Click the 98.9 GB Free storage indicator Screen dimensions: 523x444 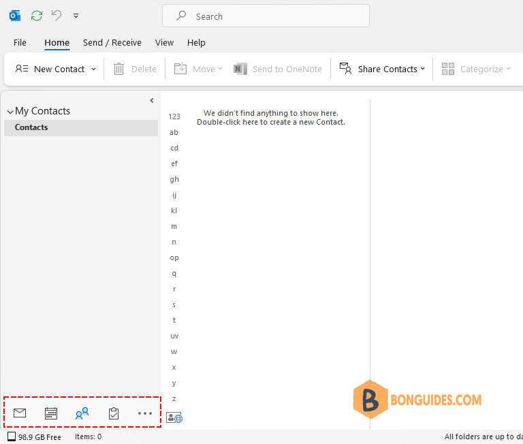coord(34,437)
